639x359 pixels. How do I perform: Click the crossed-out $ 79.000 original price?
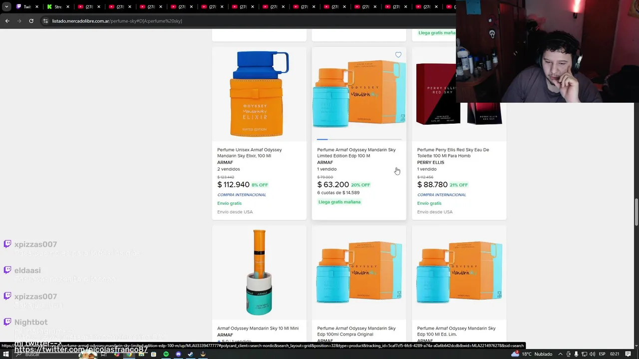(x=325, y=177)
